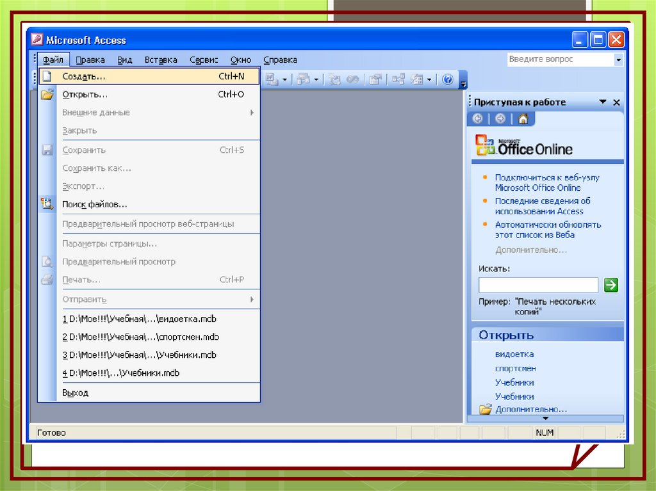Click link Автоматически обновлять этот список из Веба

(548, 230)
